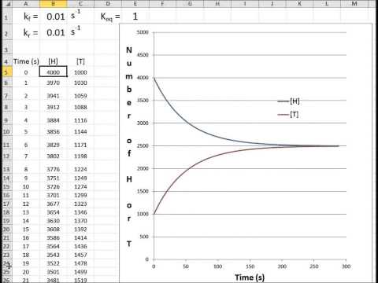Click the [T] table heading in row 4

pyautogui.click(x=80, y=61)
